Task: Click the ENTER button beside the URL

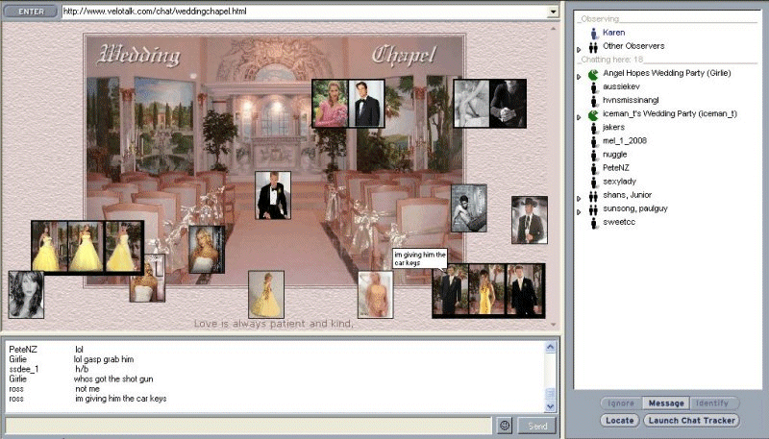Action: (x=31, y=12)
